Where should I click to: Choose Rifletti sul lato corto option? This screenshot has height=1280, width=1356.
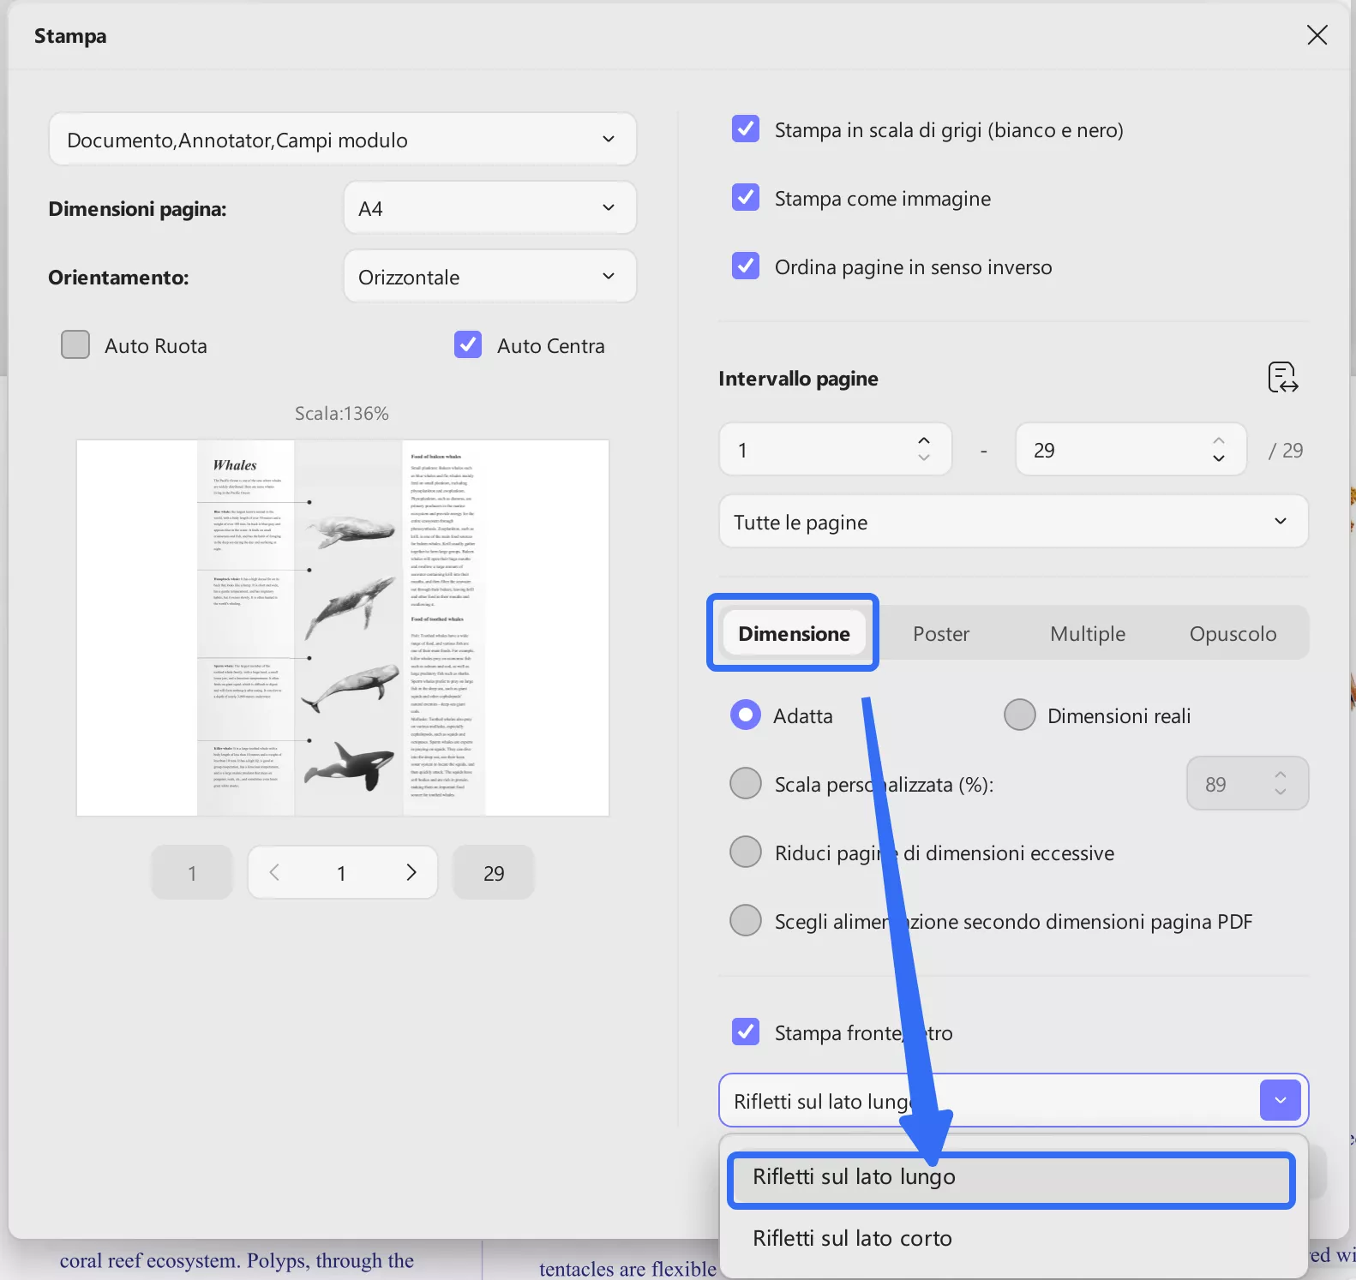coord(852,1238)
